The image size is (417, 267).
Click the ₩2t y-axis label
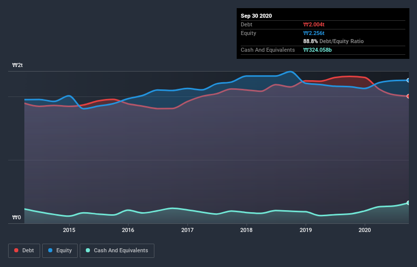pyautogui.click(x=18, y=65)
